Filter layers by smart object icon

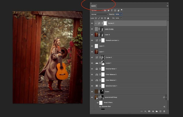point(118,11)
